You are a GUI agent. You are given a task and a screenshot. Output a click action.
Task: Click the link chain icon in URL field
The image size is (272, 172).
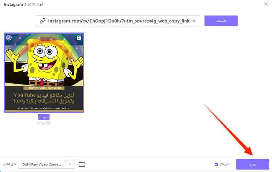43,21
